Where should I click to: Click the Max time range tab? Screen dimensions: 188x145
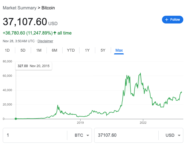point(119,50)
